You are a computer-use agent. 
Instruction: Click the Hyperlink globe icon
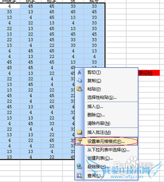click(x=79, y=166)
